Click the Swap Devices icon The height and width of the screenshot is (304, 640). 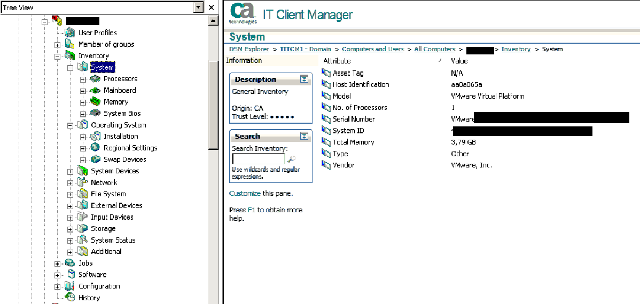tap(95, 159)
